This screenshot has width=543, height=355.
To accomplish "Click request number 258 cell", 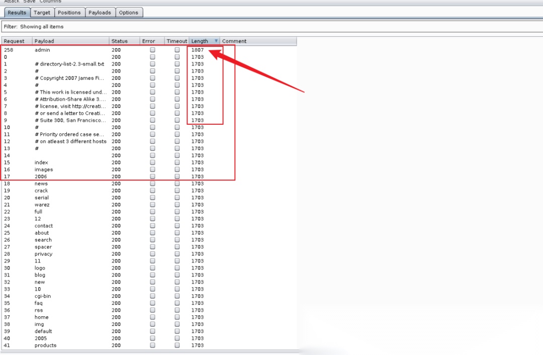I will pos(9,50).
